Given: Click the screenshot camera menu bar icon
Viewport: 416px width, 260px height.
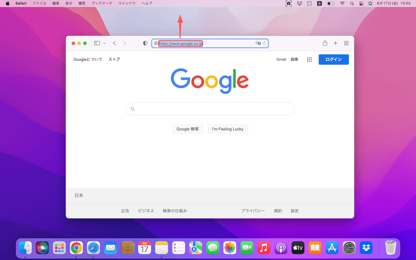Looking at the screenshot, I should coord(288,3).
